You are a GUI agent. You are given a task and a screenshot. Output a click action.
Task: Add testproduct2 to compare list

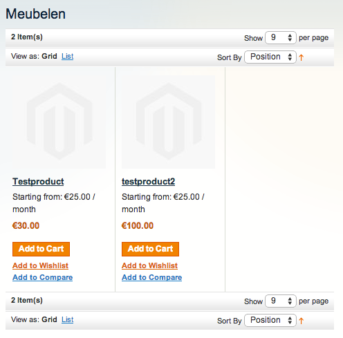pos(152,277)
